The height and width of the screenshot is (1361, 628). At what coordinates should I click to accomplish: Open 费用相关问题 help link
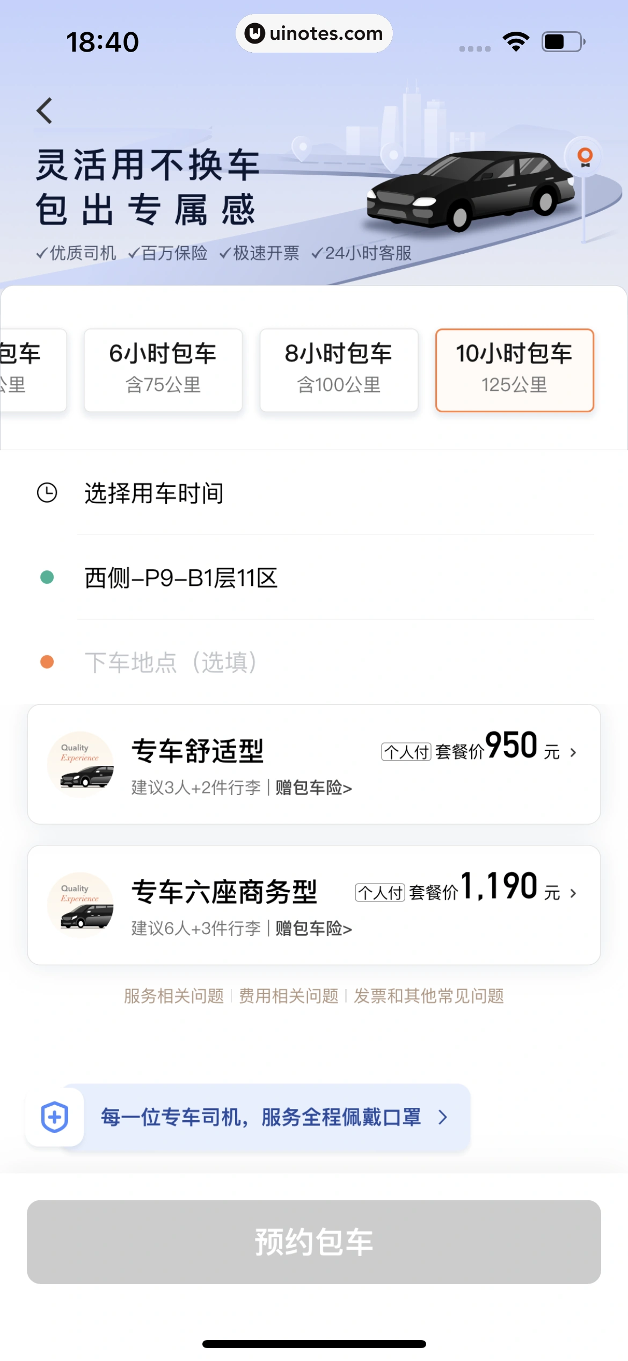point(289,996)
